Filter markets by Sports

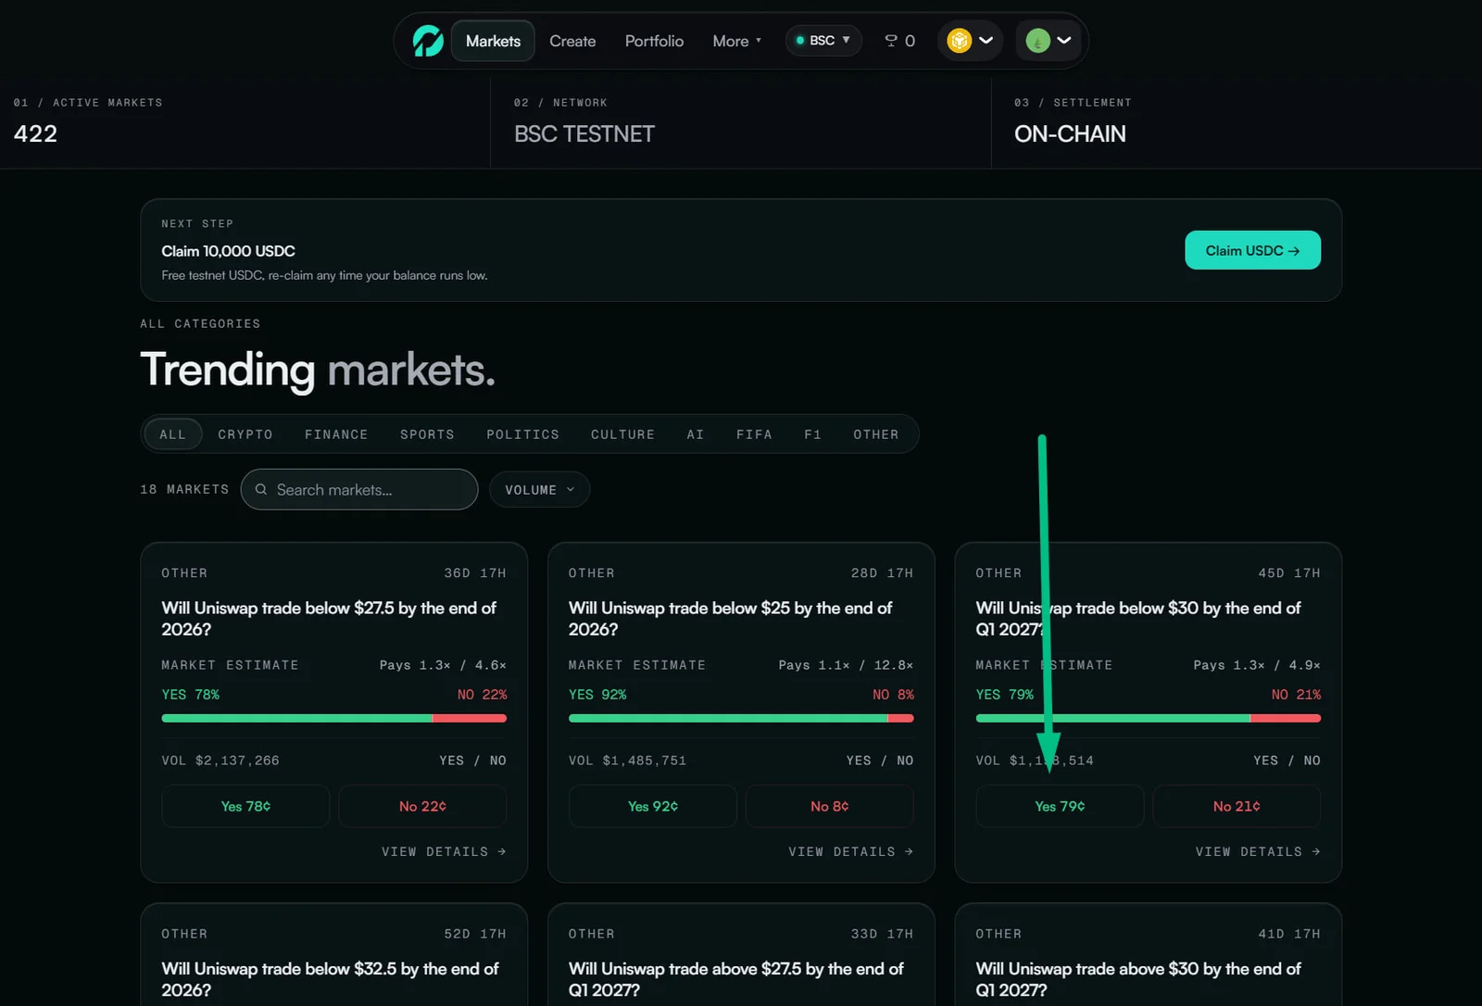coord(427,434)
